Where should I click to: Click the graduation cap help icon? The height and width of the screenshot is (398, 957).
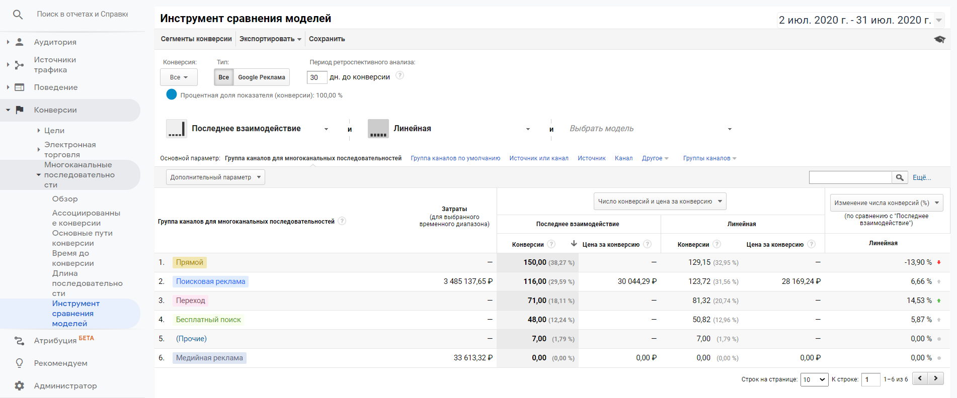coord(939,39)
